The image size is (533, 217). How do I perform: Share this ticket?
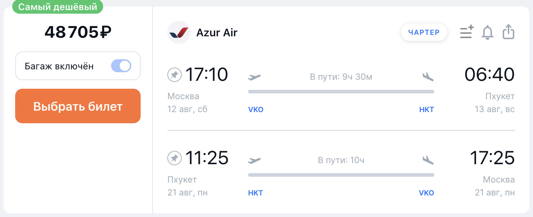tap(508, 32)
